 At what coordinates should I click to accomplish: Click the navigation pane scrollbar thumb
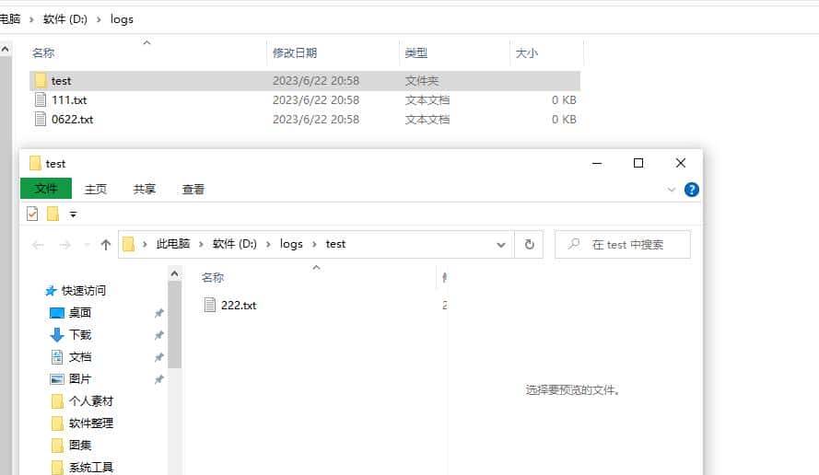(x=174, y=325)
